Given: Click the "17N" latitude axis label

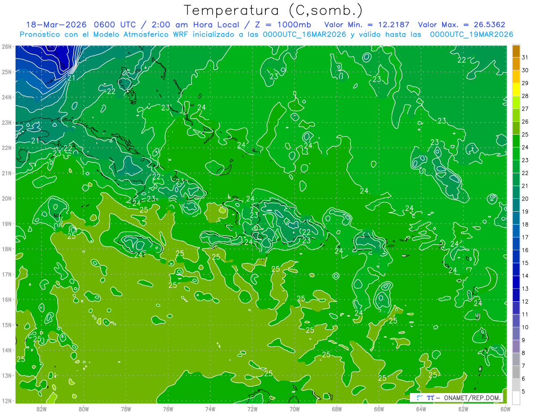Looking at the screenshot, I should pyautogui.click(x=7, y=274).
